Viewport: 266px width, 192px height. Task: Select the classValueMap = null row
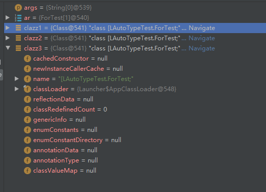coord(135,171)
